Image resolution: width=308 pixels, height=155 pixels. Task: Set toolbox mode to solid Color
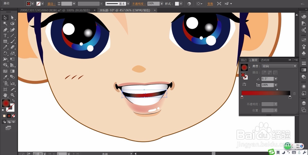click(4, 116)
